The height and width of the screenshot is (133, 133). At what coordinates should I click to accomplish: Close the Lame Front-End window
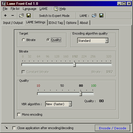click(129, 4)
